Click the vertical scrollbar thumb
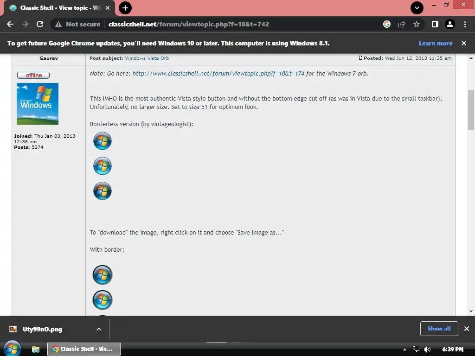The height and width of the screenshot is (356, 475). (x=471, y=110)
